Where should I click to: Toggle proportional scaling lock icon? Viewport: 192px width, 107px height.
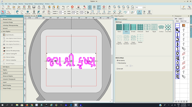pyautogui.click(x=88, y=12)
